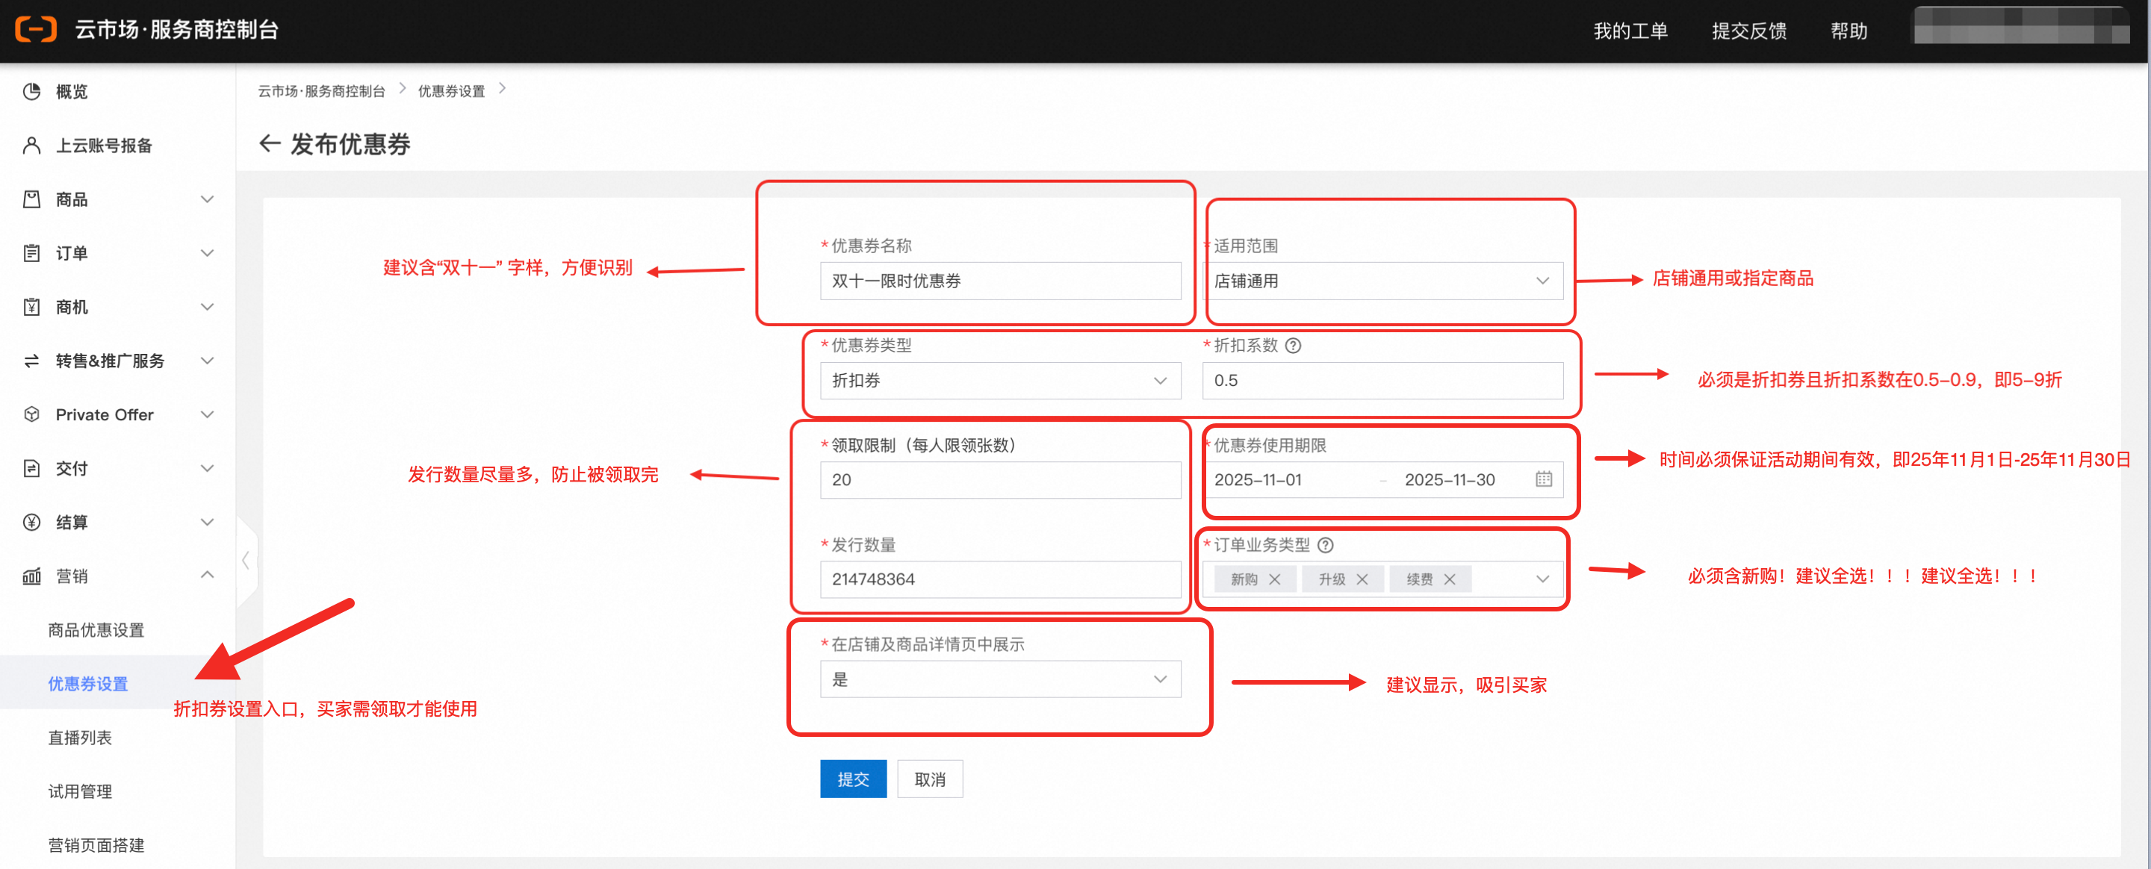Viewport: 2151px width, 869px height.
Task: Remove the 新购 tag
Action: pyautogui.click(x=1274, y=579)
